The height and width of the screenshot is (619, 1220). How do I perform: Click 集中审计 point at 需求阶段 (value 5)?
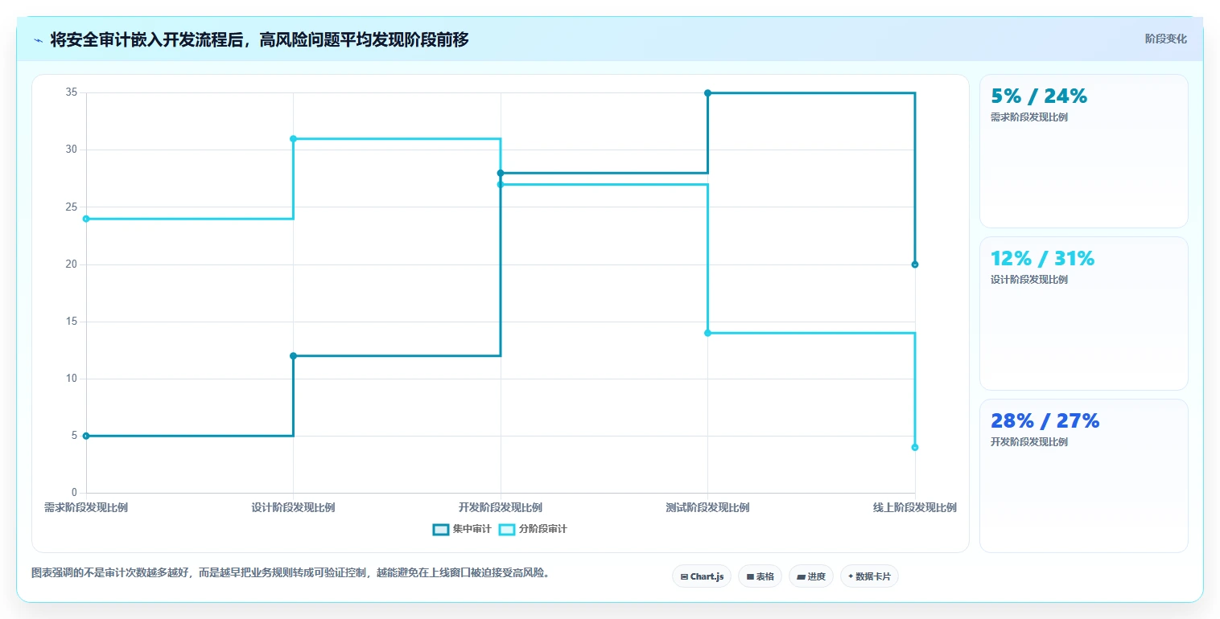[86, 436]
